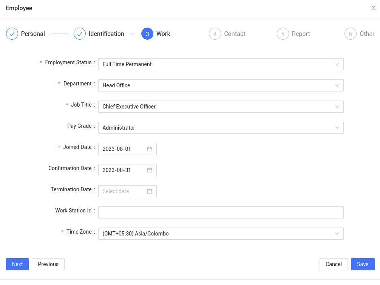The height and width of the screenshot is (285, 380).
Task: Click the Confirmation Date label
Action: (x=70, y=168)
